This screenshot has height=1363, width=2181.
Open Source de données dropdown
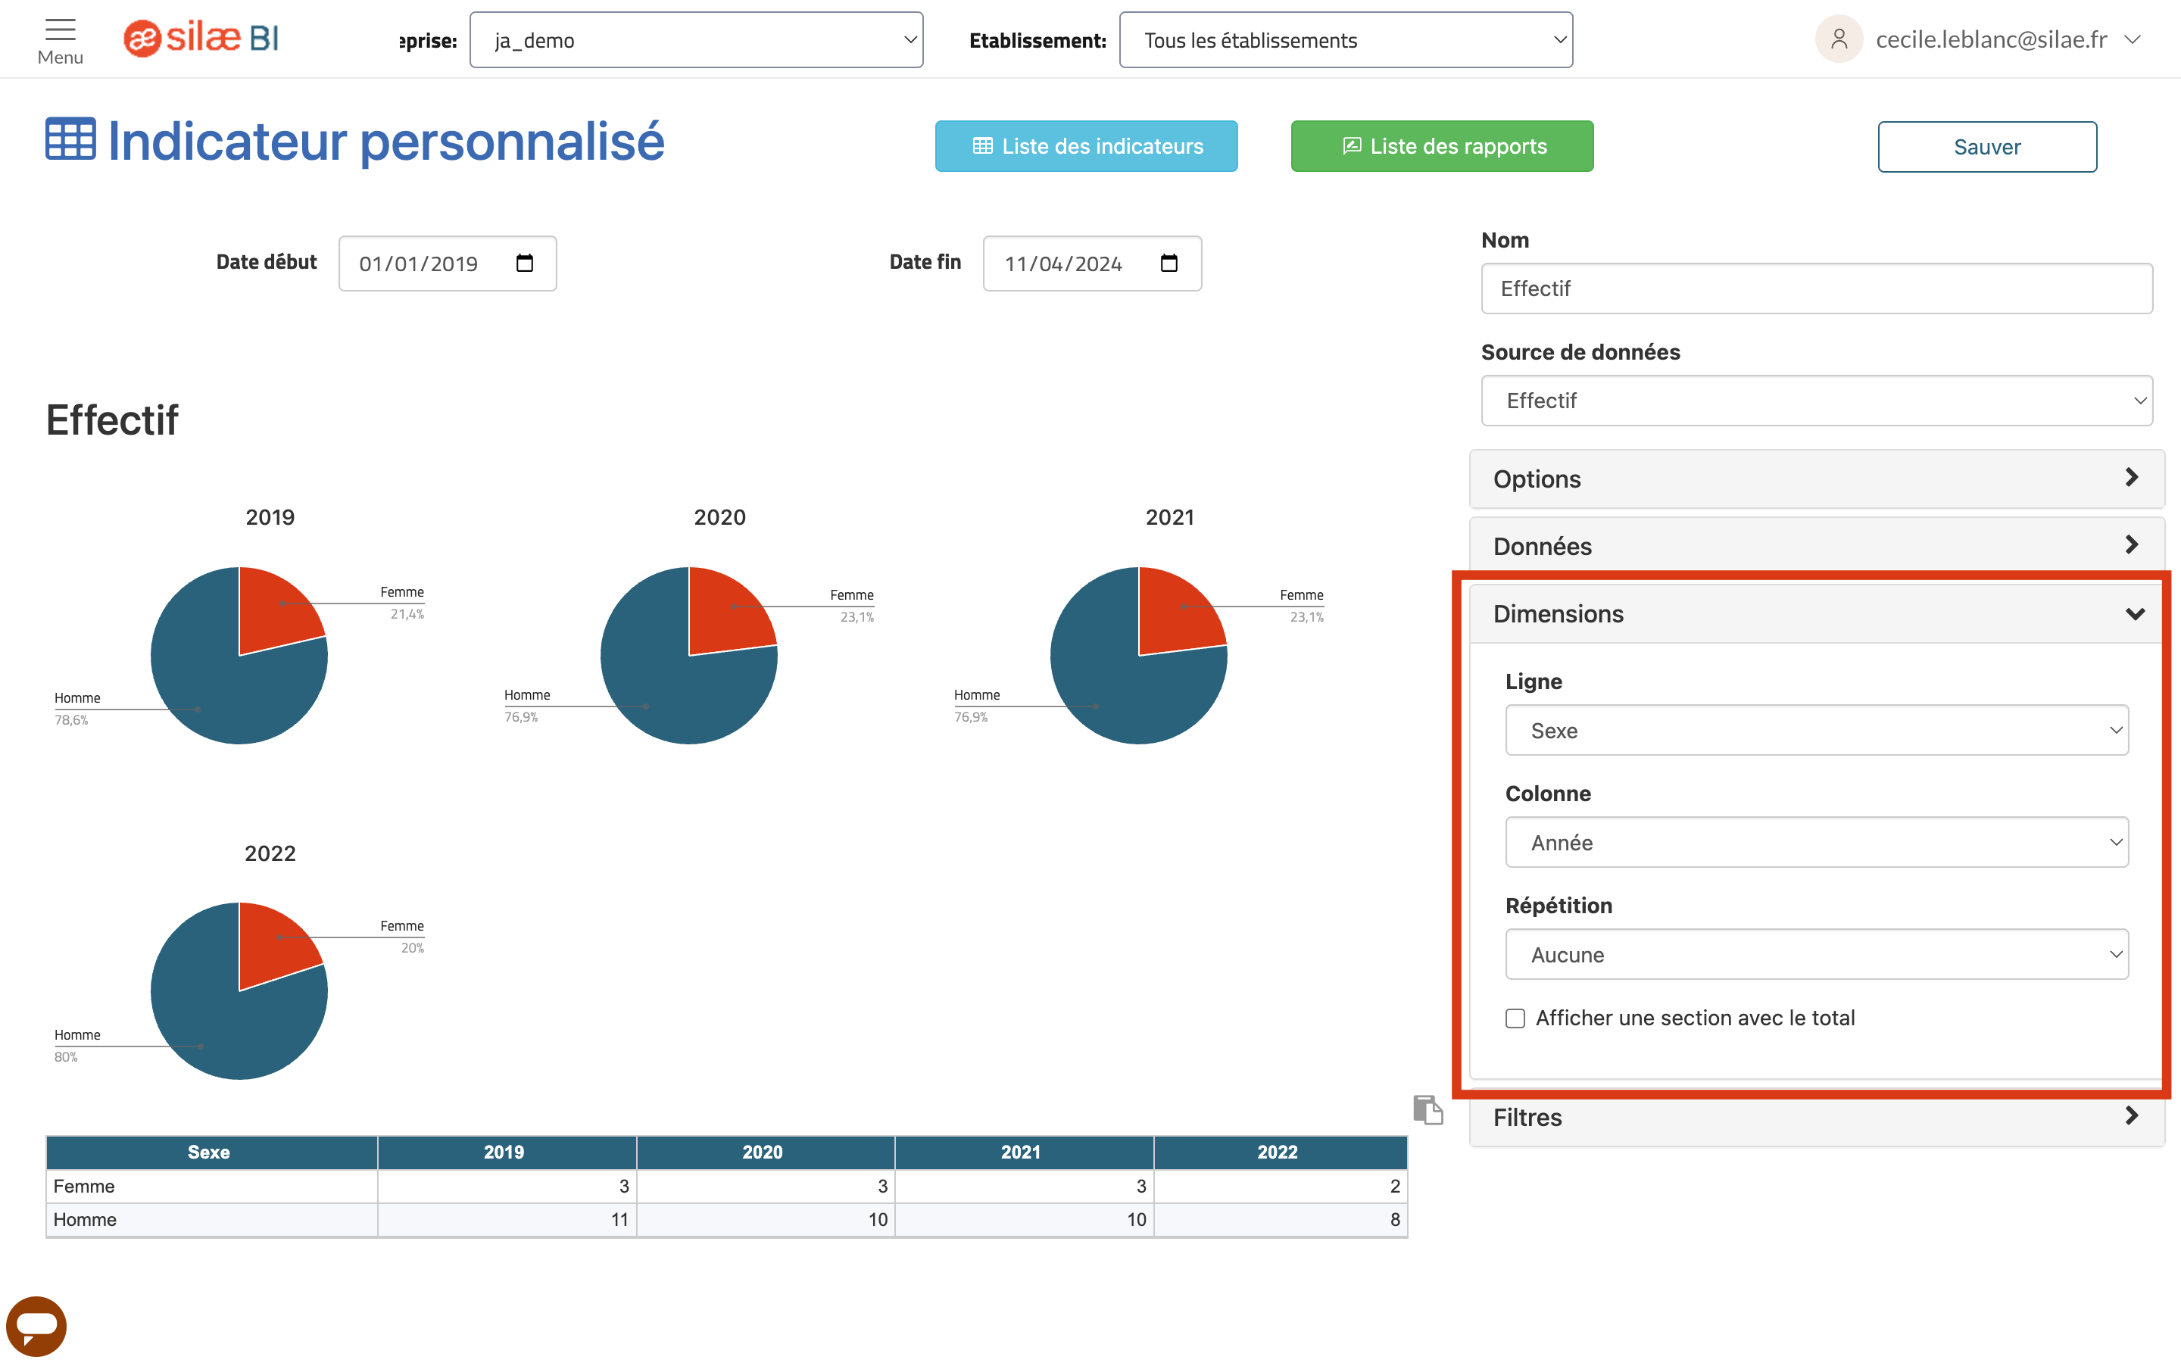coord(1817,401)
